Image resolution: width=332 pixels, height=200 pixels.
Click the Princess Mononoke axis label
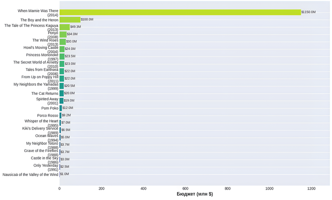click(x=42, y=57)
